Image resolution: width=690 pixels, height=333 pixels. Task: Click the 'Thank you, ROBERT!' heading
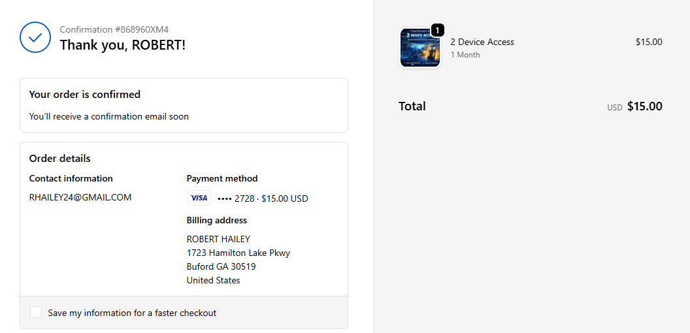[123, 45]
